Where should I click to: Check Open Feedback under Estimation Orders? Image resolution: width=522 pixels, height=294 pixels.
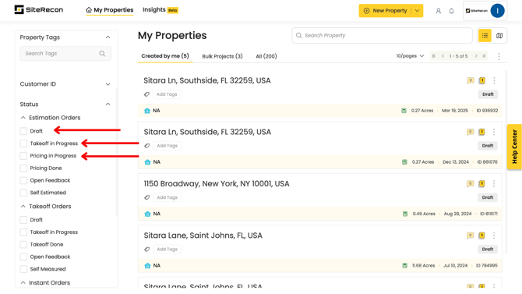coord(23,180)
